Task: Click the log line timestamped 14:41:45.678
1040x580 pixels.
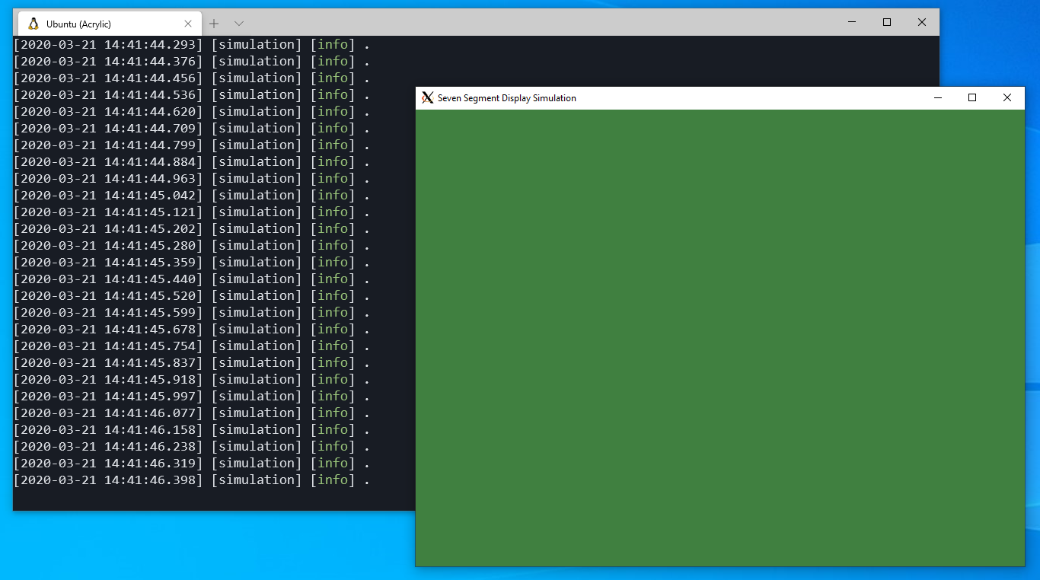Action: pos(193,329)
